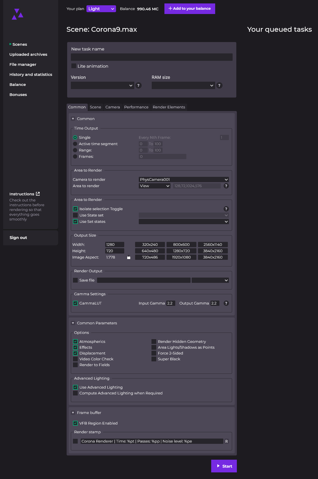Click the R reset button for render stamp

pos(226,441)
